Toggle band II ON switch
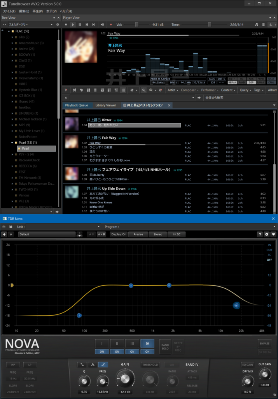Screen dimensions: 278x399 click(x=117, y=352)
